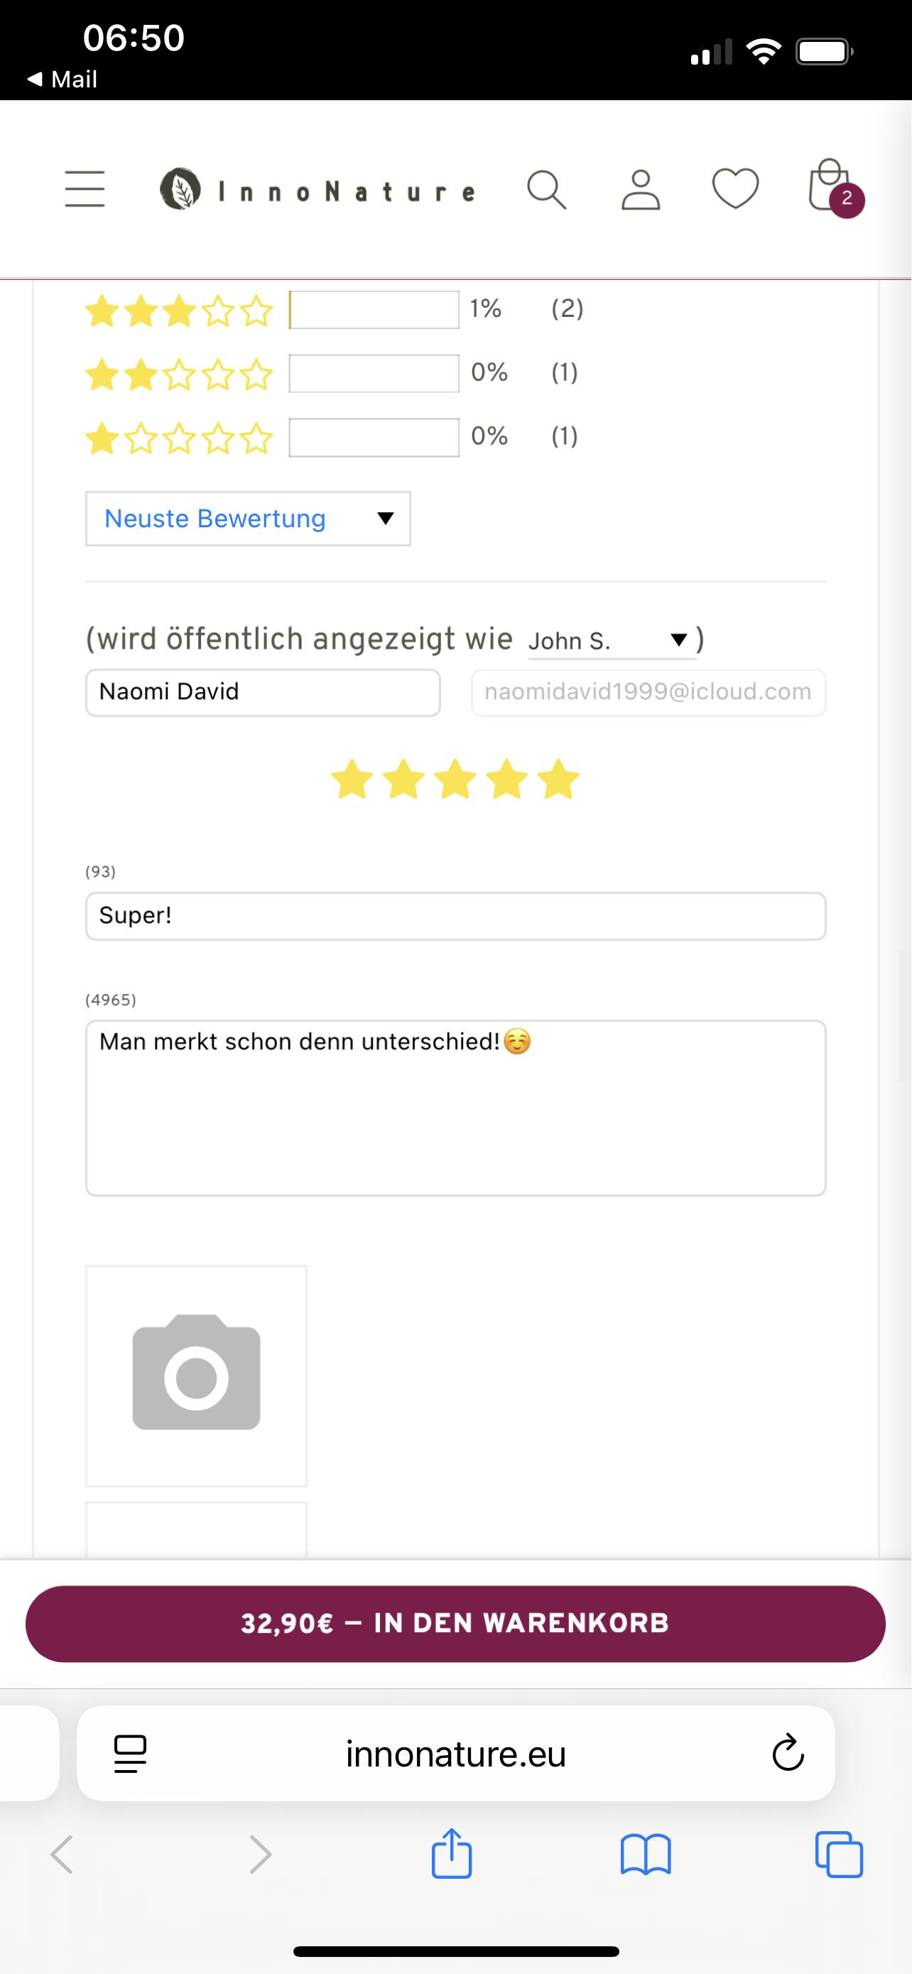Viewport: 912px width, 1974px height.
Task: Set rating to three stars
Action: pyautogui.click(x=455, y=780)
